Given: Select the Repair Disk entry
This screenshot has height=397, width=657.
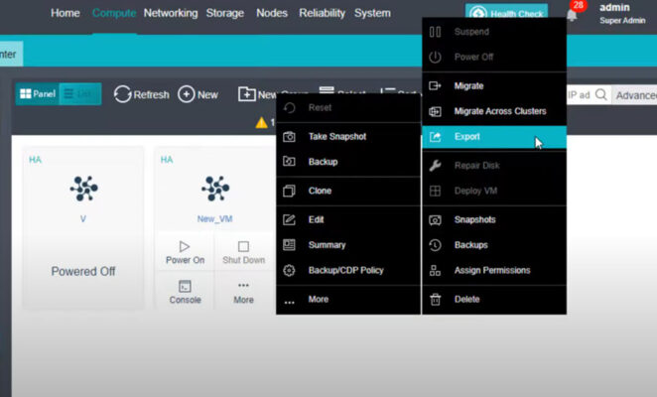Looking at the screenshot, I should pos(494,166).
